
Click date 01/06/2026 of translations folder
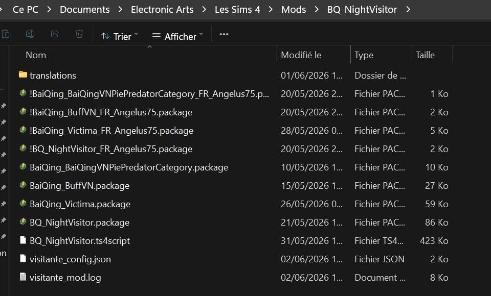point(311,76)
